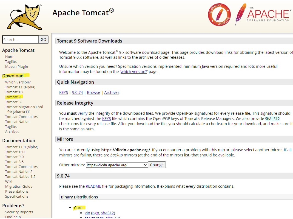Click the 'which version?' link in intro
Screen dimensions: 293x219
click(x=134, y=72)
